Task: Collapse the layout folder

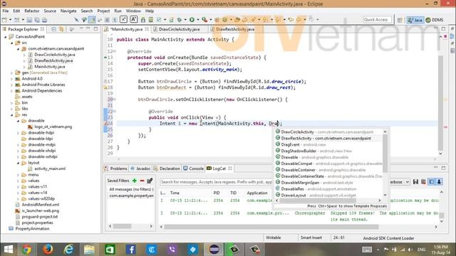Action: pos(18,163)
